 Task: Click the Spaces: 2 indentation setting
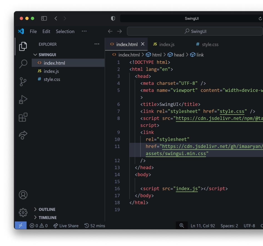pos(229,226)
